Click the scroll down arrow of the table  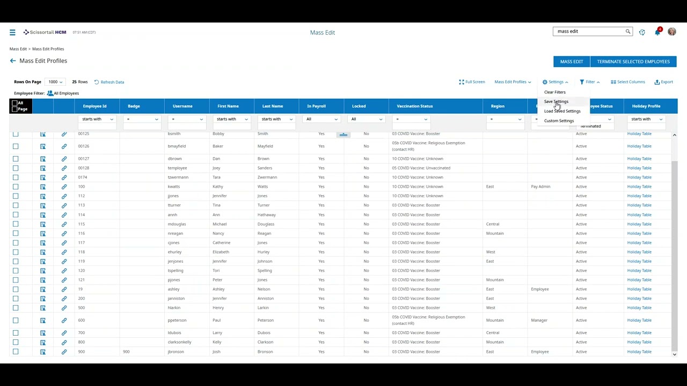pos(675,354)
